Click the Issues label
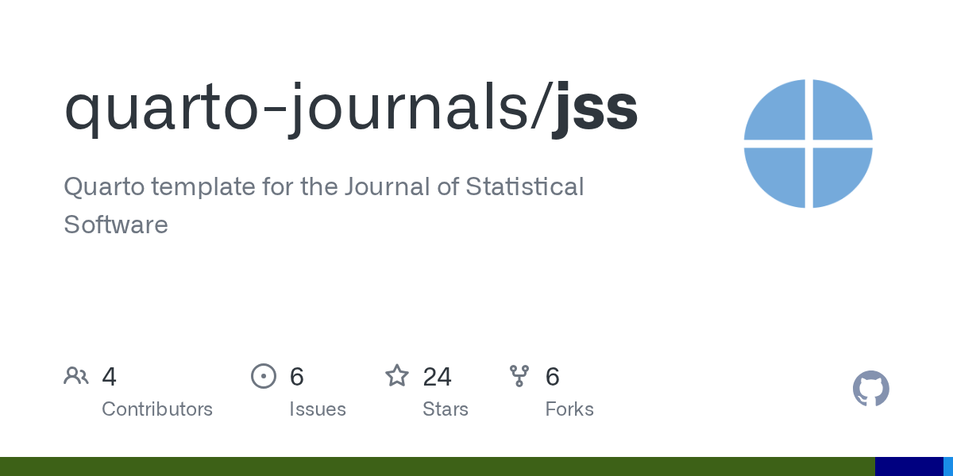 (x=318, y=409)
